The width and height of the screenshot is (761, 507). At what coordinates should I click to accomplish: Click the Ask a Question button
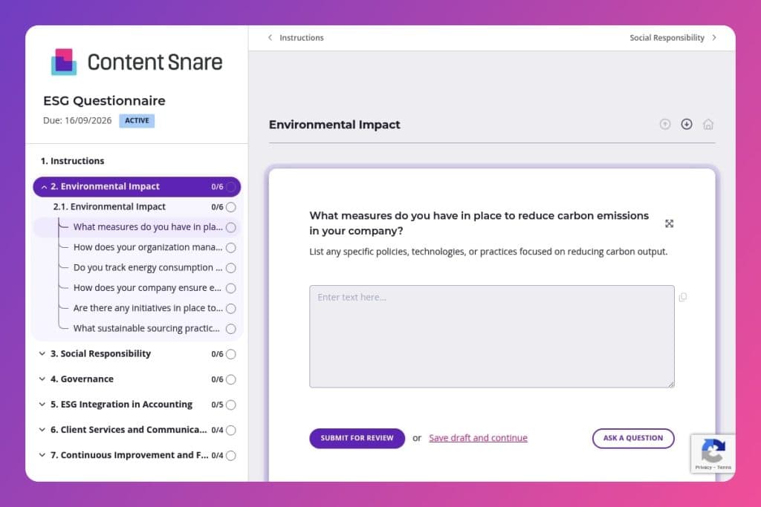click(x=633, y=438)
